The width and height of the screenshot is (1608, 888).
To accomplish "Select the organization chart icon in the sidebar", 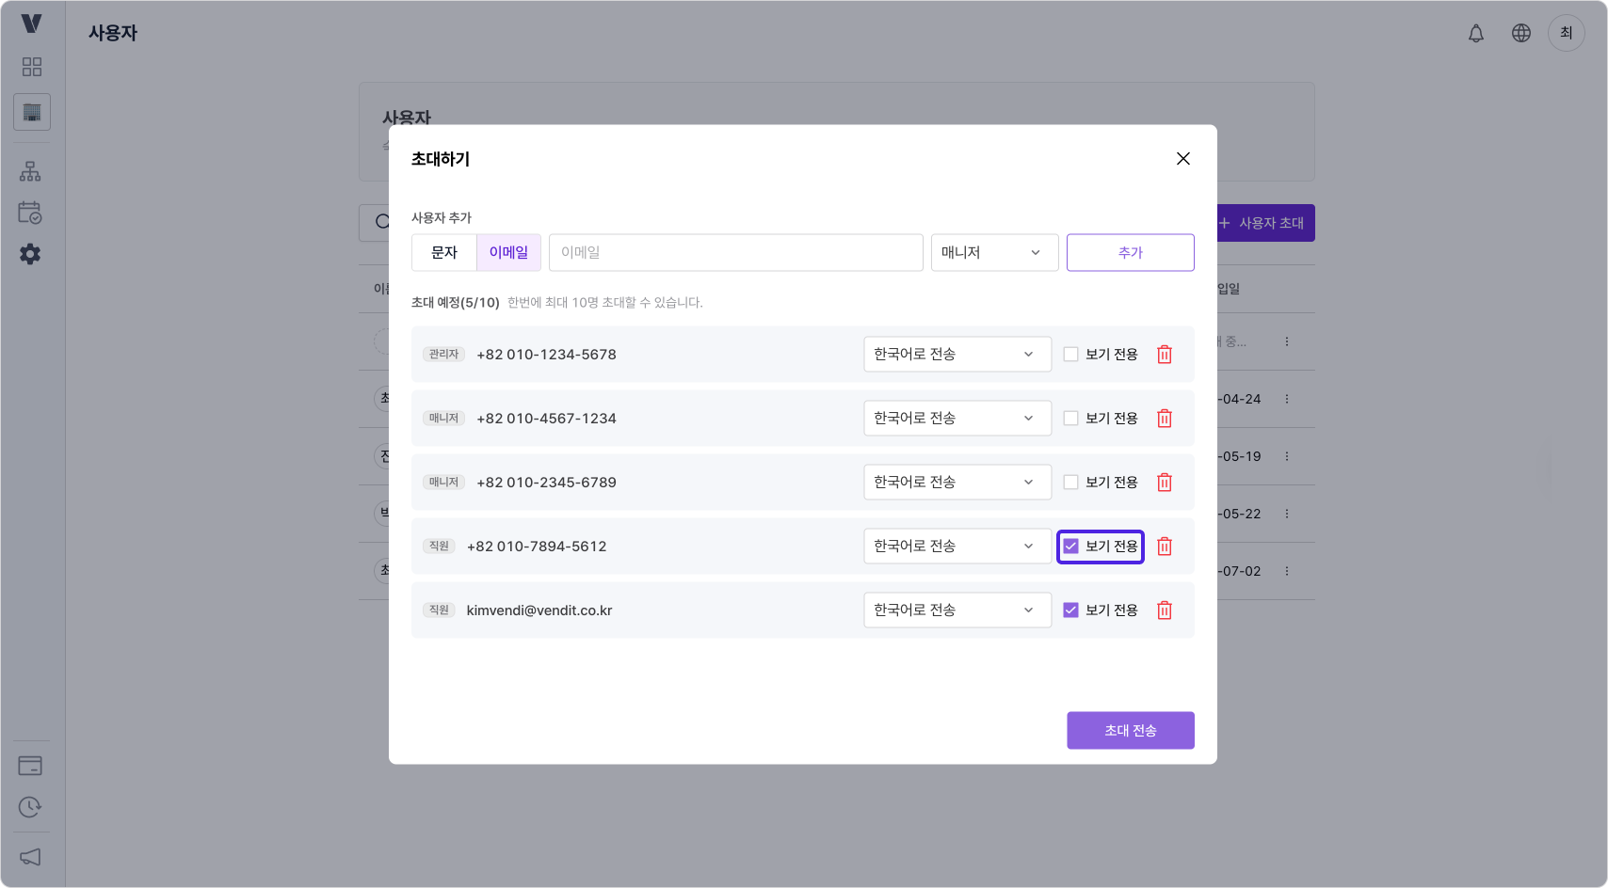I will click(31, 170).
